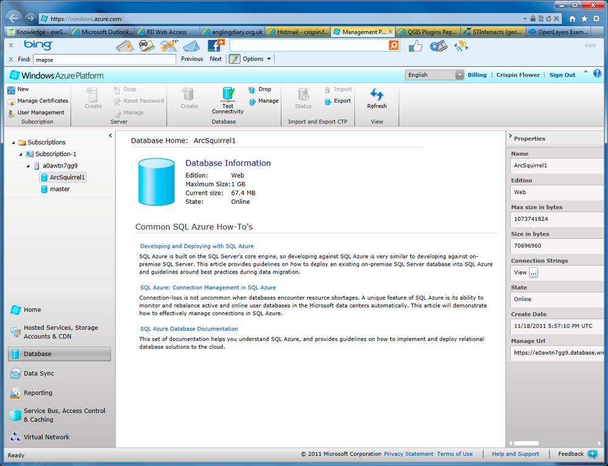This screenshot has height=466, width=608.
Task: Click the browser Home icon
Action: point(572,19)
